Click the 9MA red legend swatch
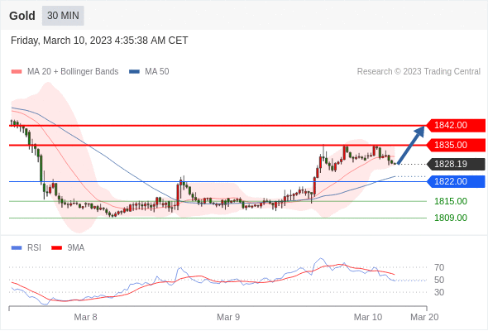 56,248
